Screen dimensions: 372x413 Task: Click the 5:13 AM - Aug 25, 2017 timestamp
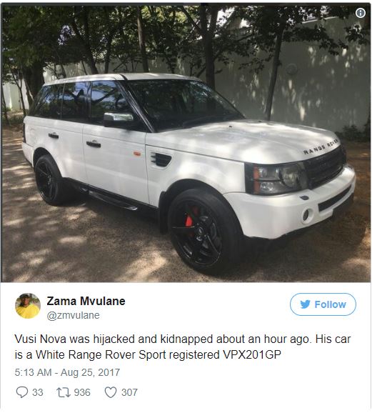click(x=67, y=372)
